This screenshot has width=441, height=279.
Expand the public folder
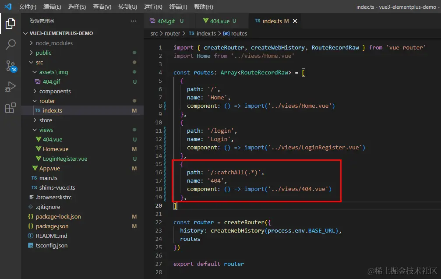[x=31, y=53]
